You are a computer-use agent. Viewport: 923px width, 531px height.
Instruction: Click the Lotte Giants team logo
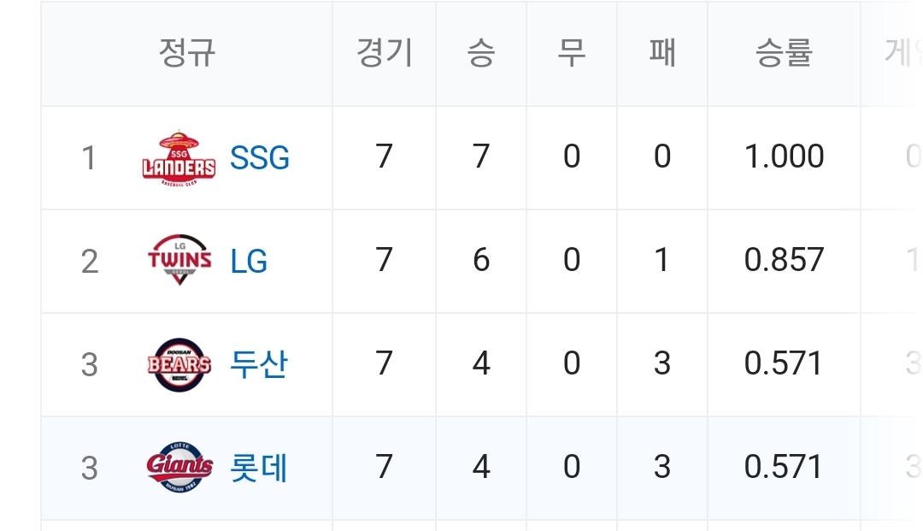179,468
